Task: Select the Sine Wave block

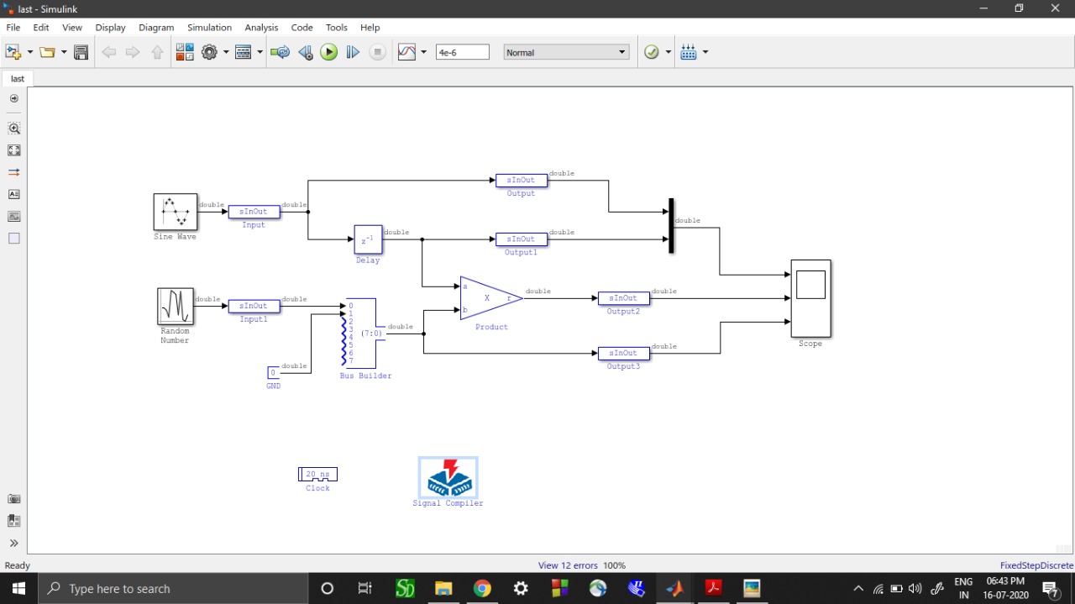Action: click(176, 212)
